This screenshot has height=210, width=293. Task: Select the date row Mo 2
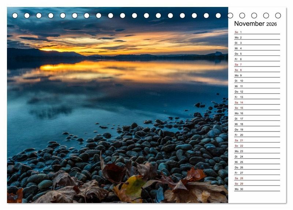[x=257, y=38]
